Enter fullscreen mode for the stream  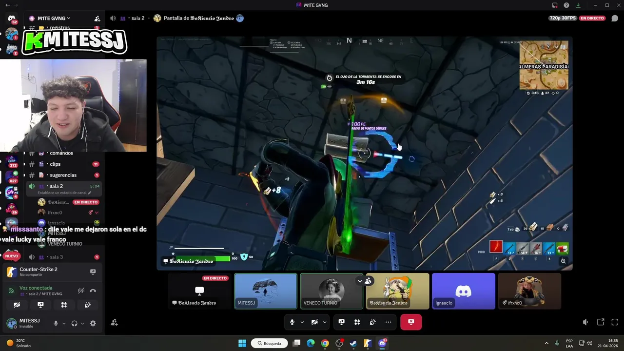pos(615,322)
